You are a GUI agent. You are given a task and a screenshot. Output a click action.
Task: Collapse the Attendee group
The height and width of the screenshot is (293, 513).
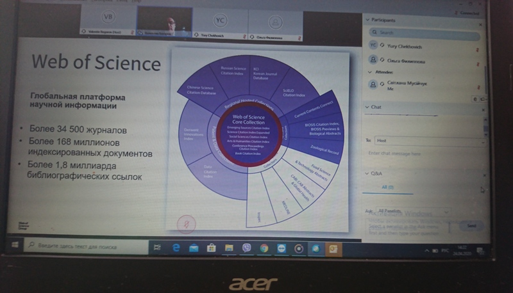pos(370,72)
